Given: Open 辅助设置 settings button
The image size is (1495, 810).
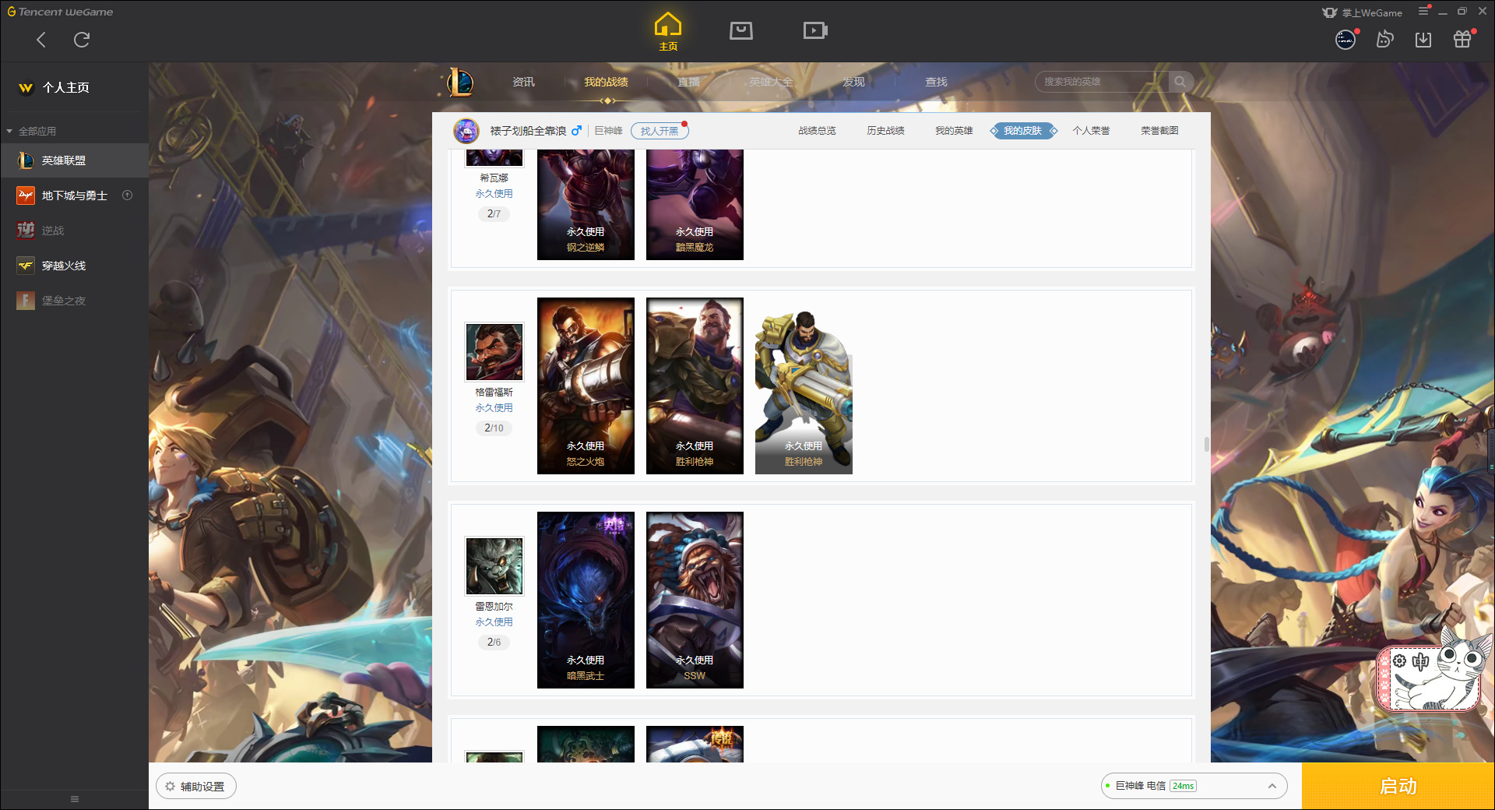Looking at the screenshot, I should click(196, 787).
